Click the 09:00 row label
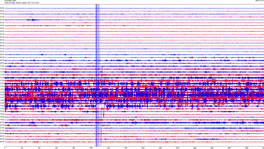This screenshot has height=149, width=264. coord(2,60)
